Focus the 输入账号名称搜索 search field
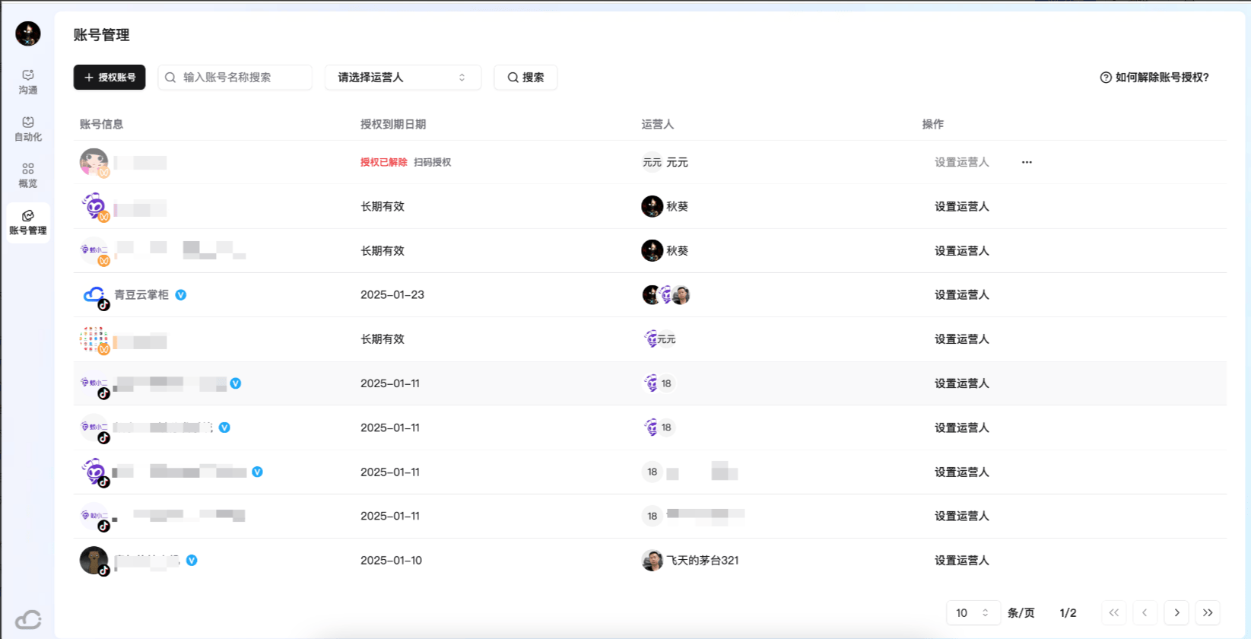This screenshot has width=1251, height=639. click(x=235, y=78)
